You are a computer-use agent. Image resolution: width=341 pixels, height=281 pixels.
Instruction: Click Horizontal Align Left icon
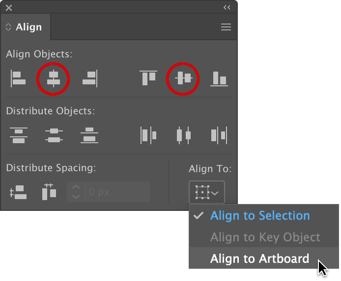[18, 78]
